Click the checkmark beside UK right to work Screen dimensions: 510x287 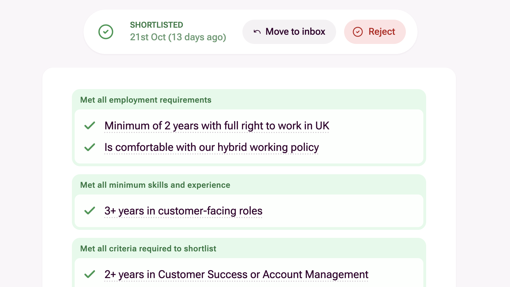click(x=90, y=126)
